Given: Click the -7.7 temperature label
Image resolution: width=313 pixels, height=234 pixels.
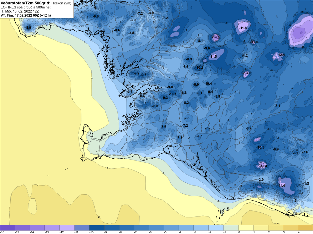Looking at the screenshot, I should click(208, 128).
